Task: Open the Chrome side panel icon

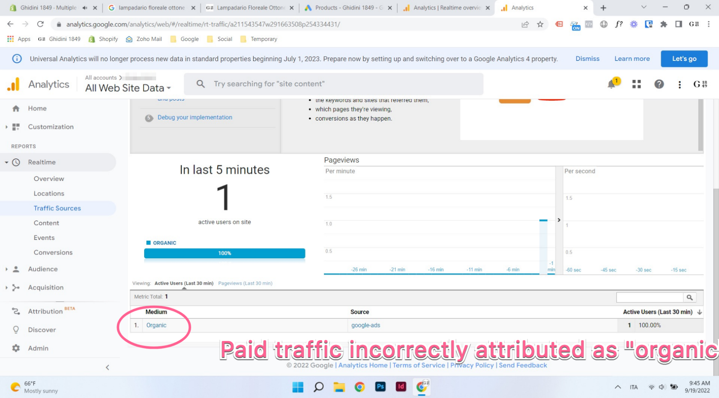Action: [678, 24]
